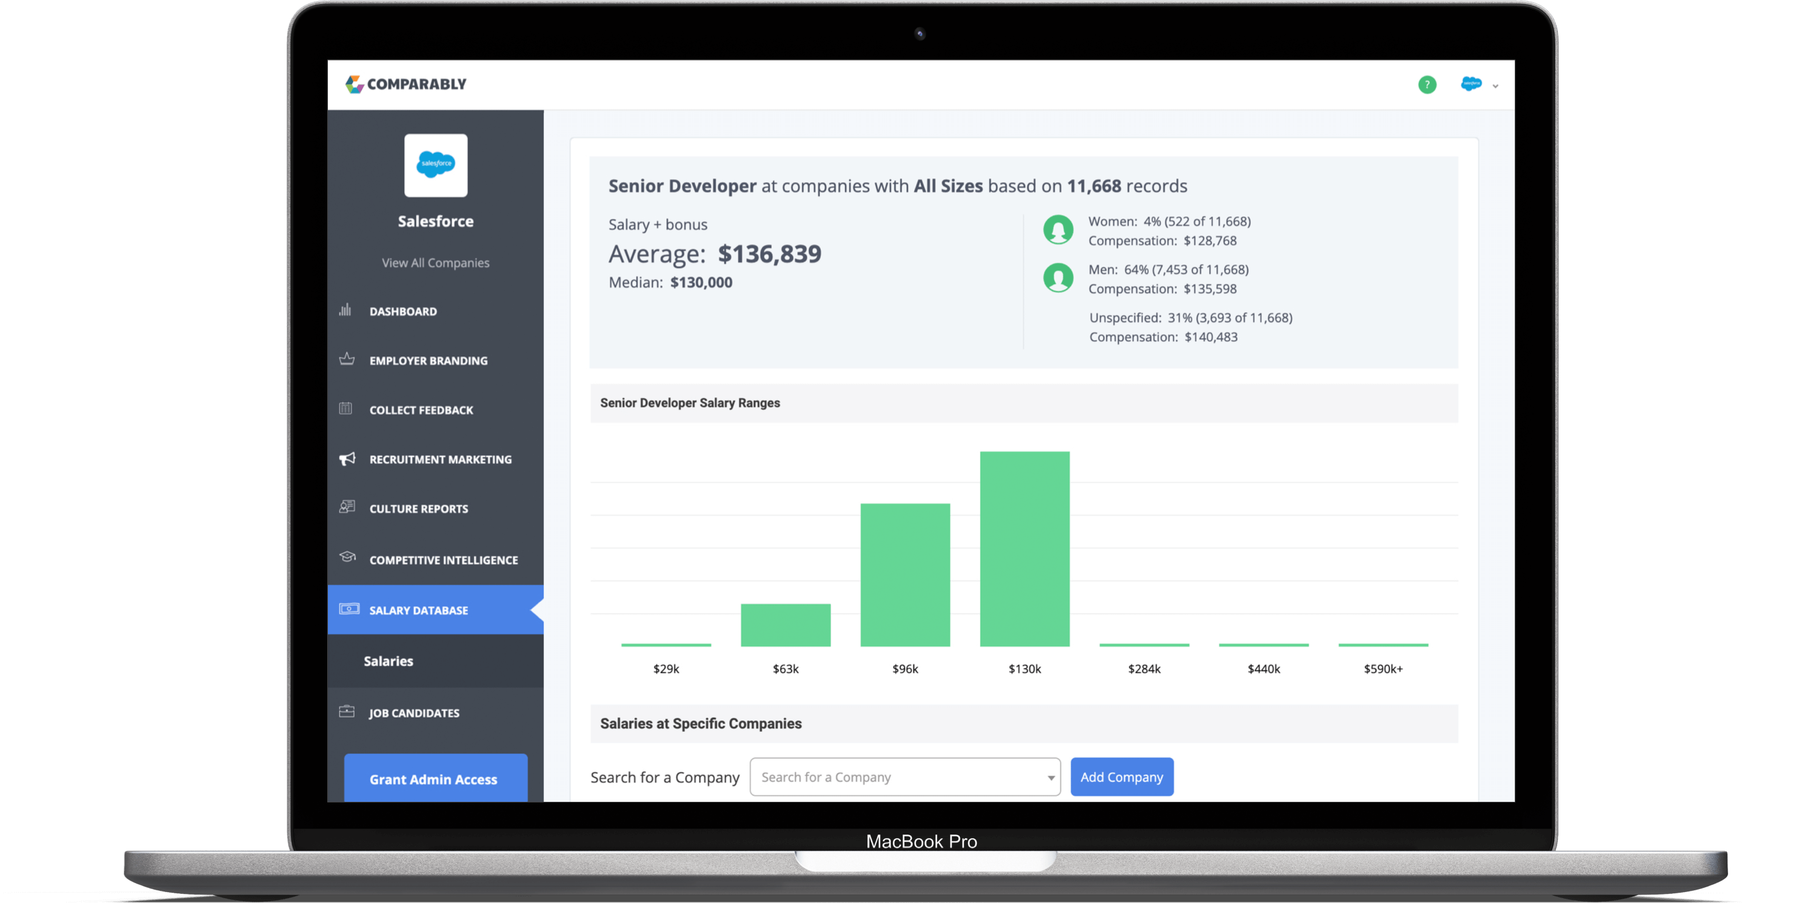Expand the account menu chevron

pyautogui.click(x=1497, y=85)
